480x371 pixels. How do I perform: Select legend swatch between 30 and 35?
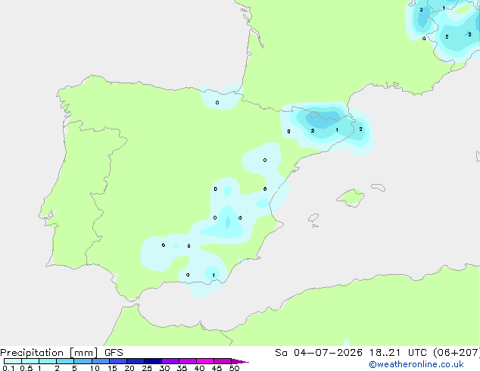(170, 361)
